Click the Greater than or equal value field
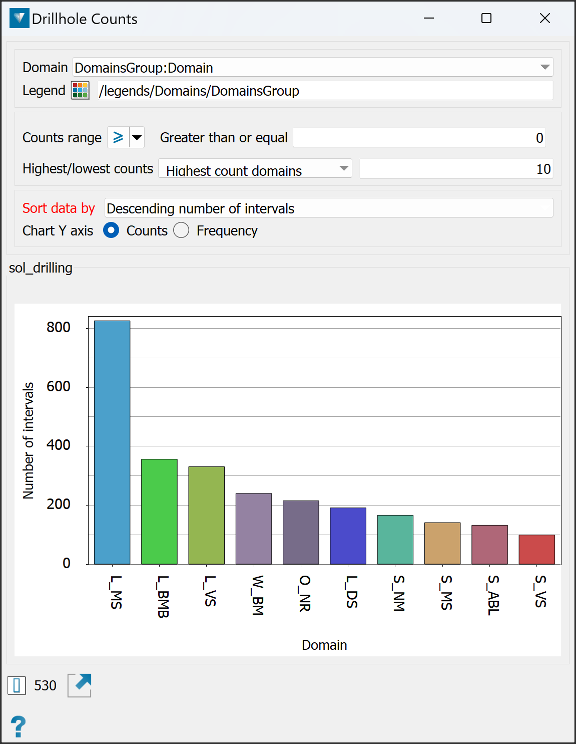The height and width of the screenshot is (744, 576). (x=419, y=138)
